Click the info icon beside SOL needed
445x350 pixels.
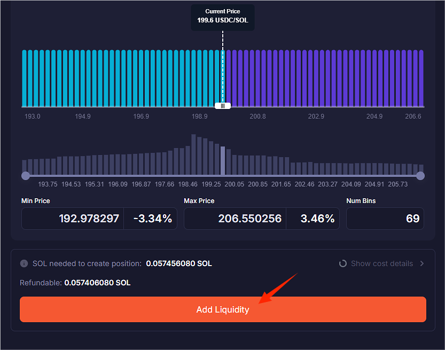[24, 263]
